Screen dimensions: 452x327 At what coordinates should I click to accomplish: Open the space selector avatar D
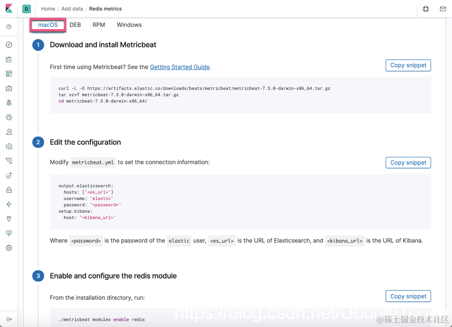pyautogui.click(x=26, y=9)
